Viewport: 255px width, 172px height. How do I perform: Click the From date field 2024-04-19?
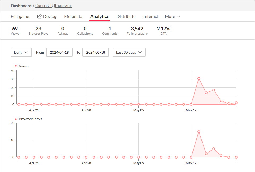[59, 52]
